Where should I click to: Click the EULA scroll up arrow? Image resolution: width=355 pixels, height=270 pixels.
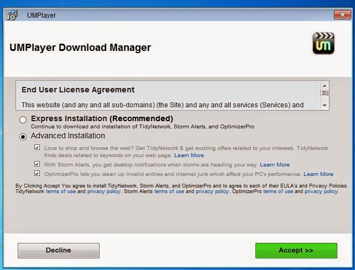coord(325,86)
